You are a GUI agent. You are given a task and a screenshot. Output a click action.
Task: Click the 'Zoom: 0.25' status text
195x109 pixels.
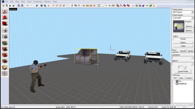pos(153,107)
